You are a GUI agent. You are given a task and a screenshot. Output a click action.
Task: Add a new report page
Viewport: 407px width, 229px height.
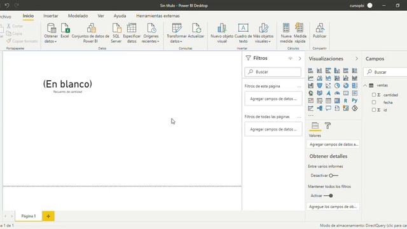pos(48,216)
